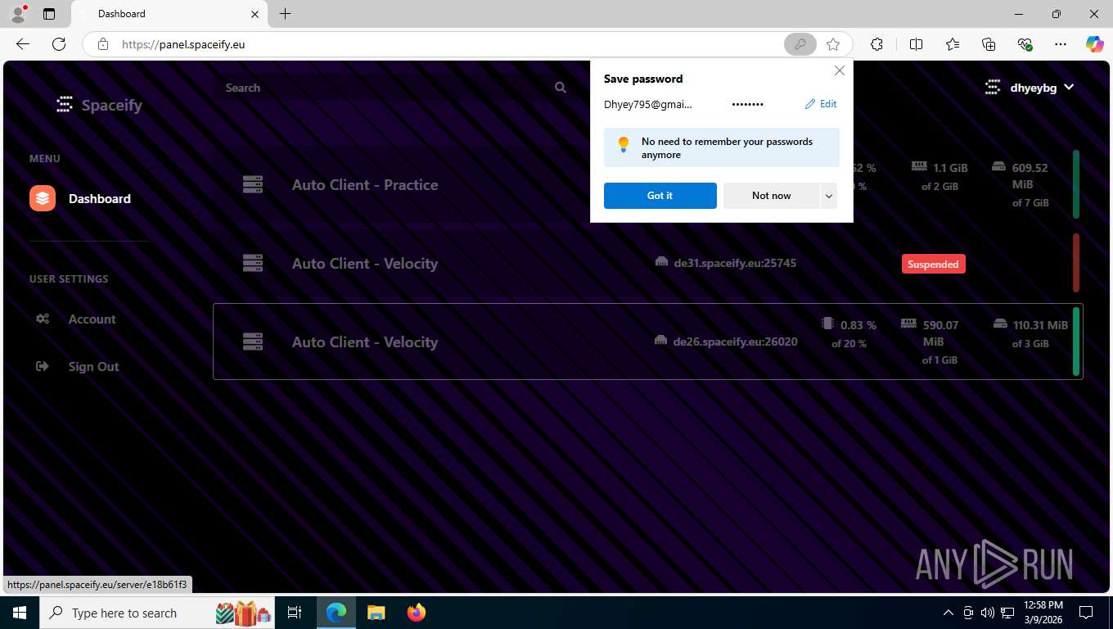Toggle Split screen in Edge toolbar
Image resolution: width=1113 pixels, height=629 pixels.
[x=916, y=44]
